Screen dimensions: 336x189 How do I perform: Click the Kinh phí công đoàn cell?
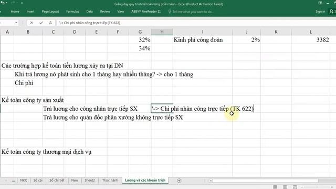(203, 40)
